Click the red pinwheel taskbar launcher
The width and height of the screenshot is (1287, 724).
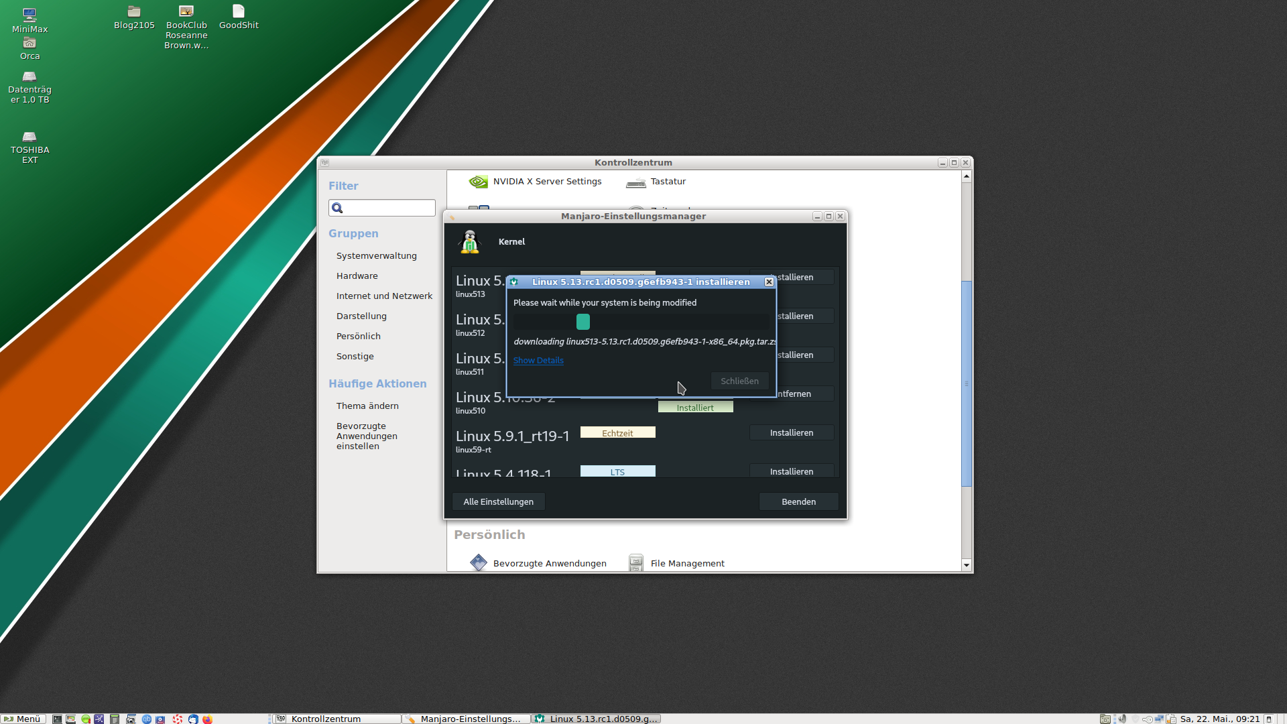pyautogui.click(x=177, y=719)
